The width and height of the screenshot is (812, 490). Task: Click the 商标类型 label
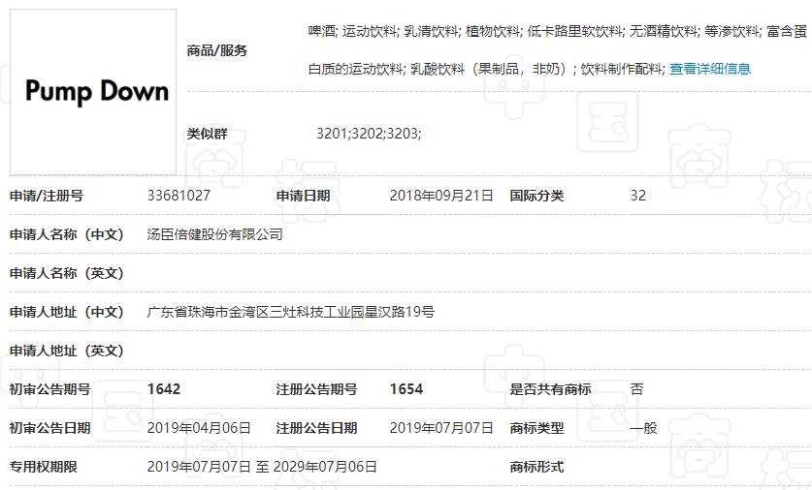click(537, 428)
